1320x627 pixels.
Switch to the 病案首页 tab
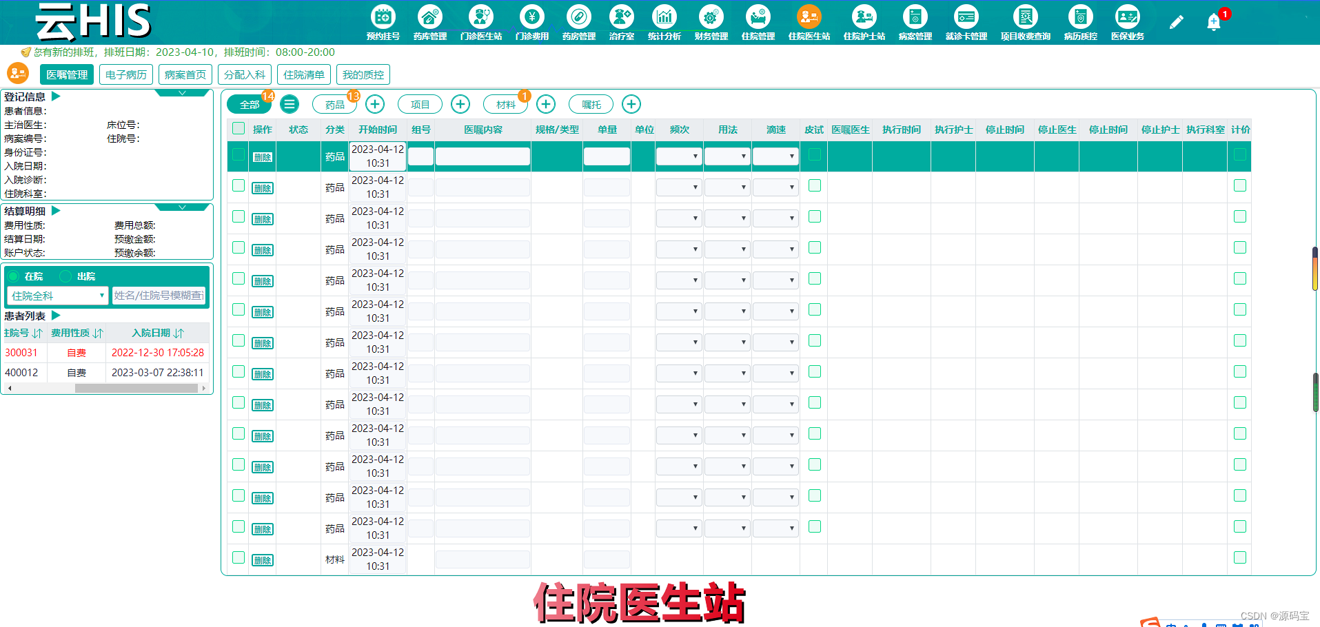[185, 74]
